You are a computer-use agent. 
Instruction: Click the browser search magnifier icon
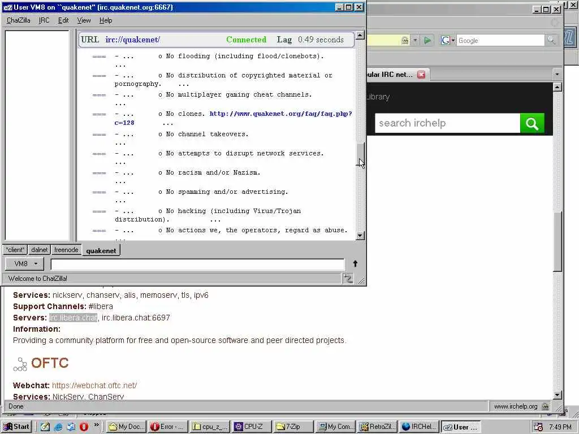click(x=551, y=40)
